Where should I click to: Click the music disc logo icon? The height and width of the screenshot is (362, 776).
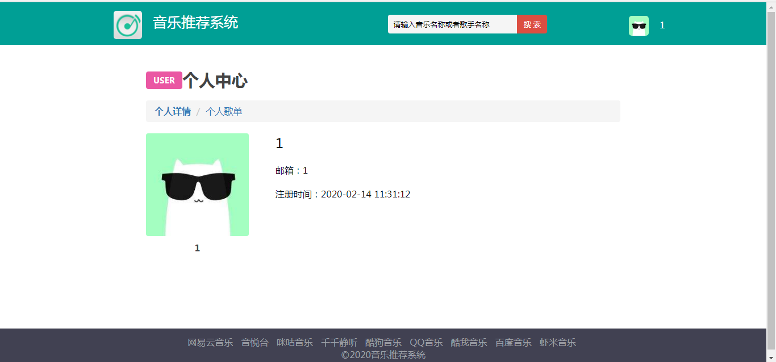click(128, 25)
